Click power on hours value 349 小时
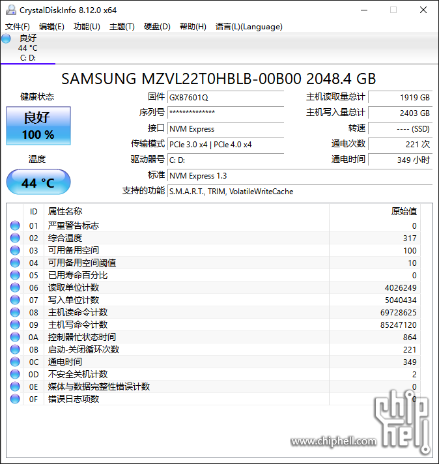This screenshot has height=464, width=439. pos(401,160)
